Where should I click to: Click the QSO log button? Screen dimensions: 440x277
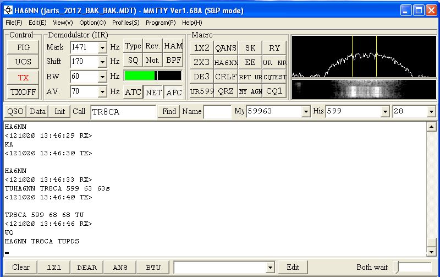15,112
